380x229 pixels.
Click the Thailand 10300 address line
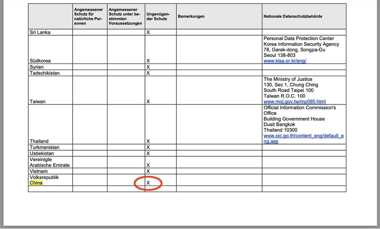280,130
